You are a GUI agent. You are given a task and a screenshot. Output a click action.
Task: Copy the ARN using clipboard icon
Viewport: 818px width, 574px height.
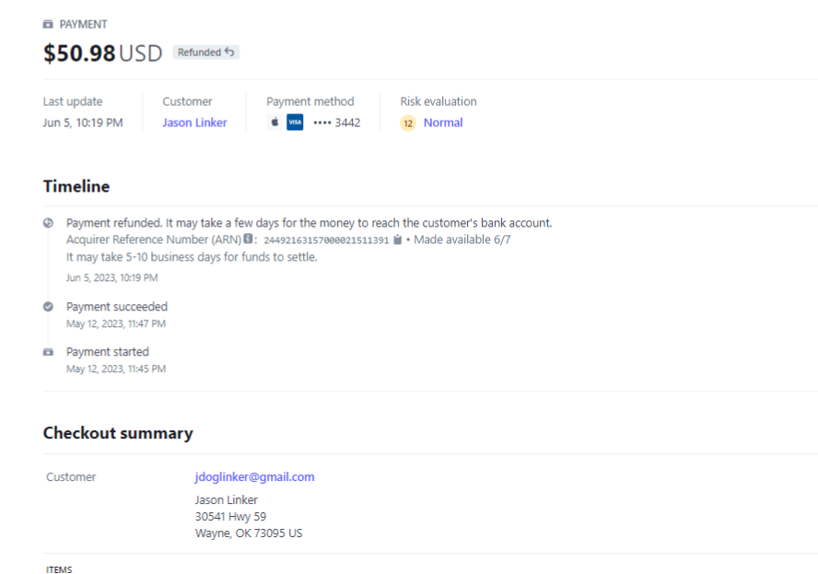[397, 240]
